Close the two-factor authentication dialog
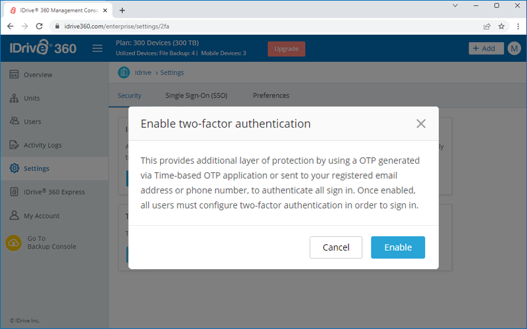Screen dimensions: 527x329 click(x=421, y=124)
